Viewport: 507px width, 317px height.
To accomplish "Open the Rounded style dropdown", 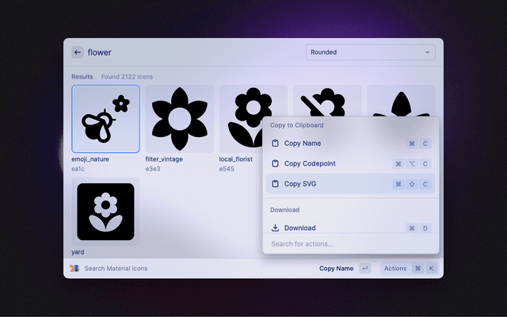I will [370, 52].
